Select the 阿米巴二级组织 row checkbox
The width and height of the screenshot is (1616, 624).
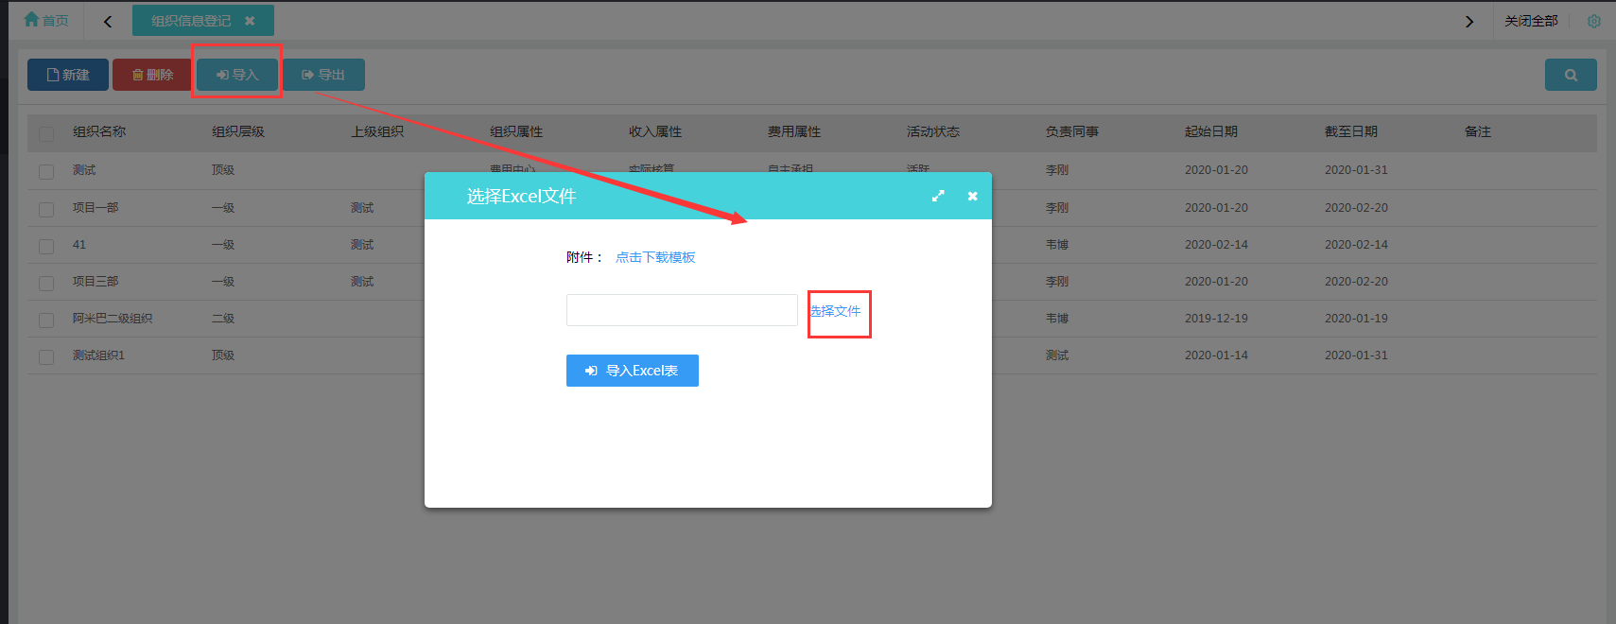[x=46, y=320]
